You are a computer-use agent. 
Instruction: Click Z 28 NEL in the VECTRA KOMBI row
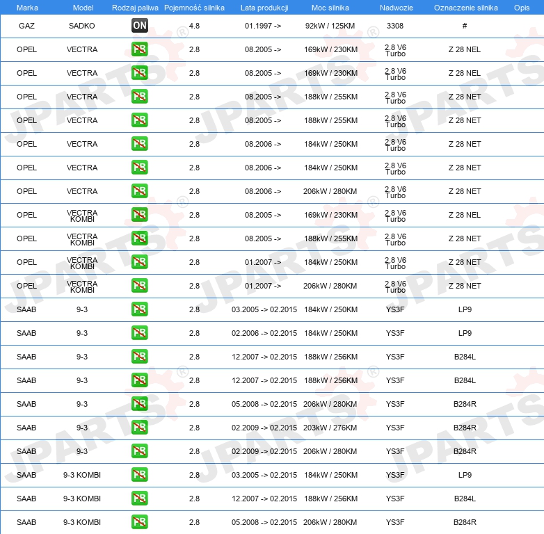click(465, 215)
